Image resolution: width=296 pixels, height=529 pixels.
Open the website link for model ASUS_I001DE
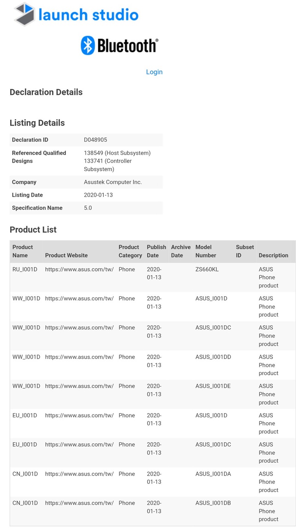point(79,386)
